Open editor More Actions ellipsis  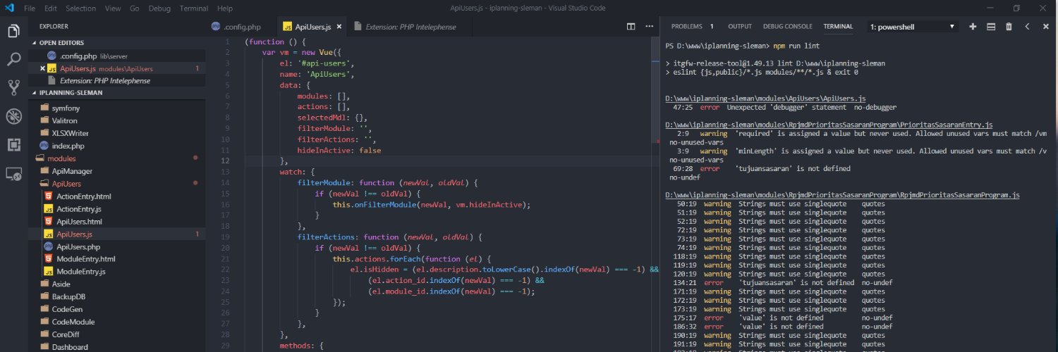pos(649,27)
